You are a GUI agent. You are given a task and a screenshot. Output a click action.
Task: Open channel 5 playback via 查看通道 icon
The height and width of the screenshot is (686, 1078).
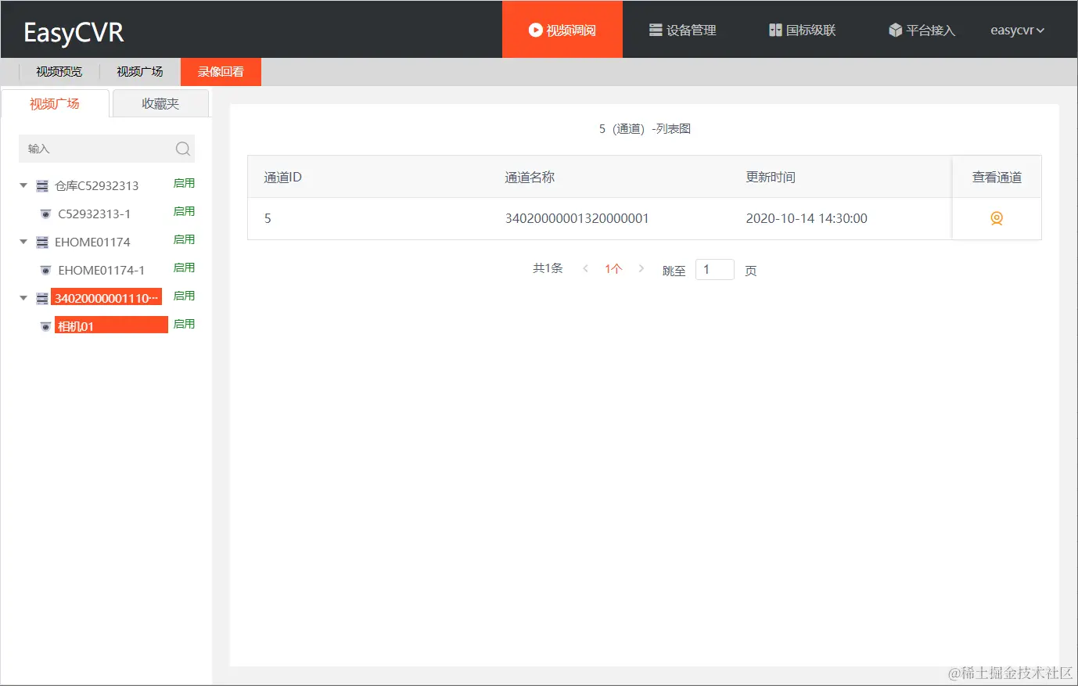coord(996,218)
